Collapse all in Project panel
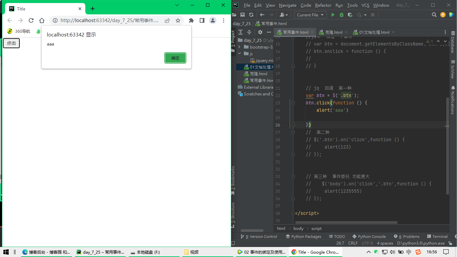 [249, 32]
